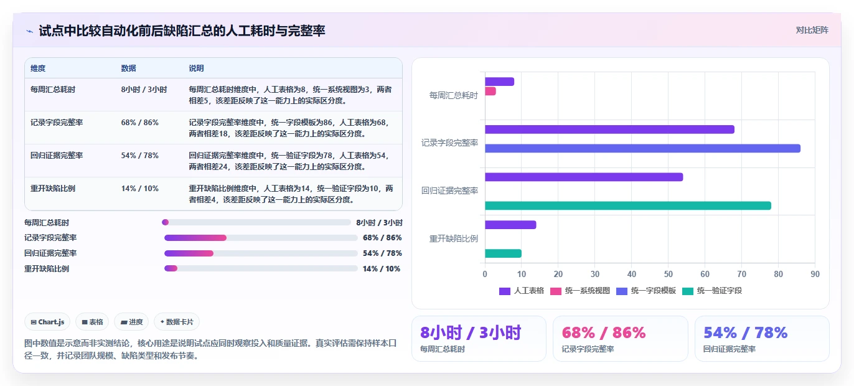This screenshot has height=386, width=854.
Task: Click the 14% / 10% label beside its progress bar
Action: [x=382, y=269]
